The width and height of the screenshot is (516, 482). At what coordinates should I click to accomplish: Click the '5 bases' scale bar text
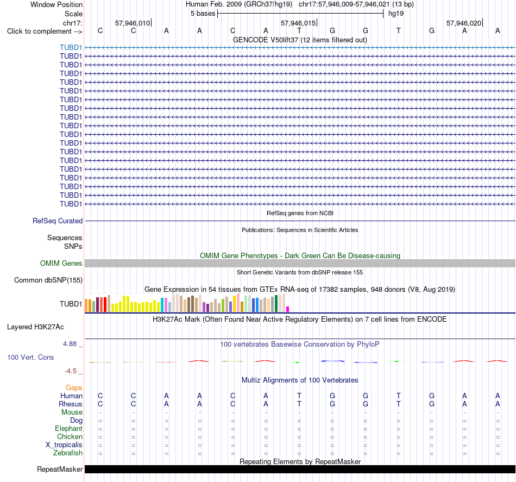(203, 14)
